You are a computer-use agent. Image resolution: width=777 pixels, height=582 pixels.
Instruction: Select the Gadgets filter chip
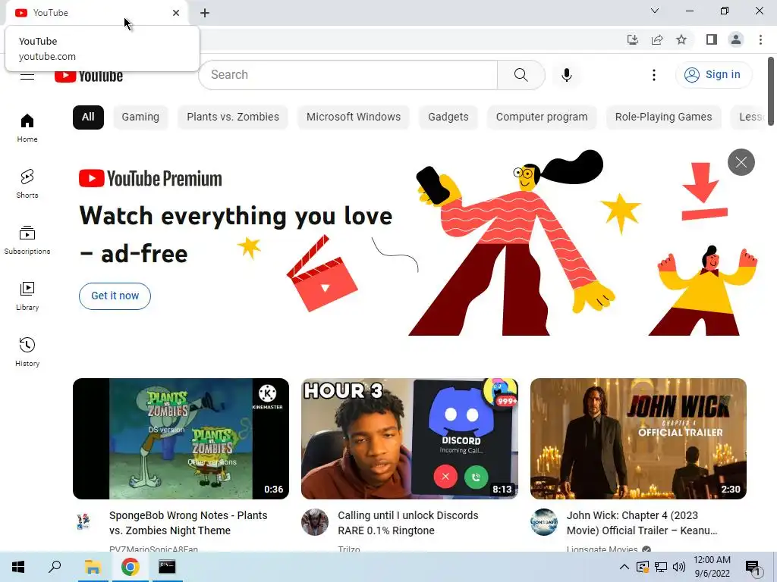(448, 117)
